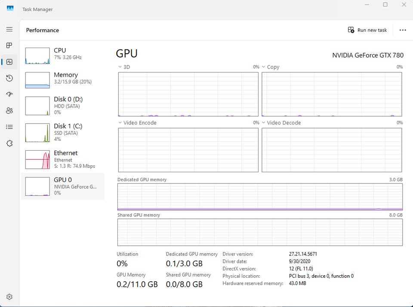Go to the Processes page icon
The width and height of the screenshot is (413, 307).
point(9,46)
